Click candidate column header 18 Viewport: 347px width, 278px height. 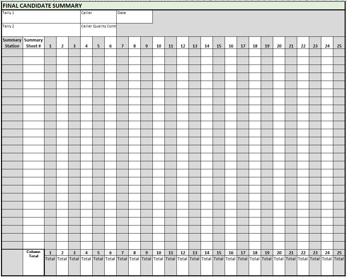(x=255, y=45)
